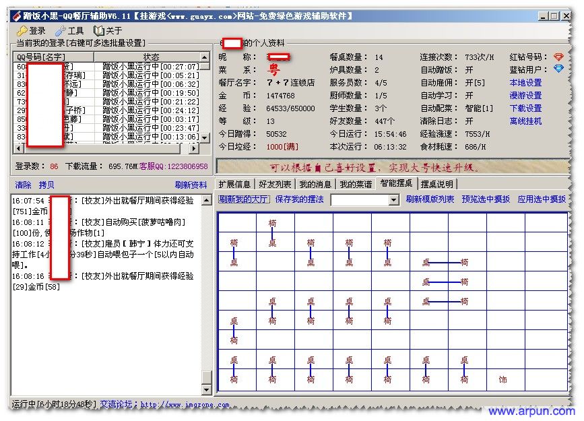Click 刷新模版列表 link

pyautogui.click(x=430, y=199)
